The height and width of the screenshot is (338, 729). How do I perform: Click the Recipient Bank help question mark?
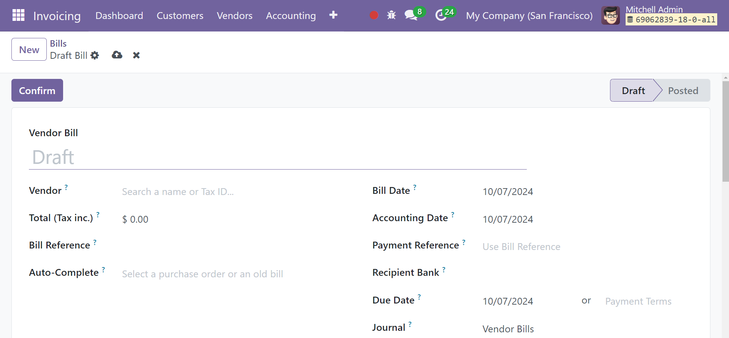coord(444,269)
